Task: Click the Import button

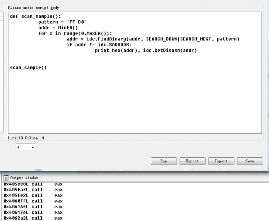Action: tap(221, 161)
